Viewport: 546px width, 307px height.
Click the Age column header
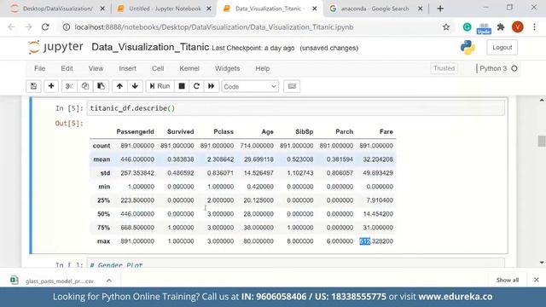(267, 132)
